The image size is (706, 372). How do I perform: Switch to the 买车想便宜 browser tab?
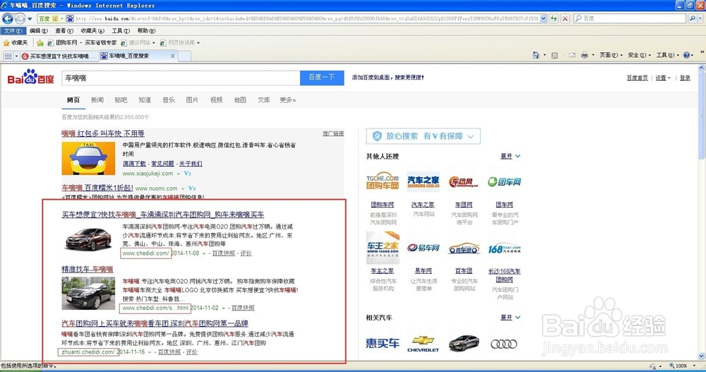[x=59, y=56]
